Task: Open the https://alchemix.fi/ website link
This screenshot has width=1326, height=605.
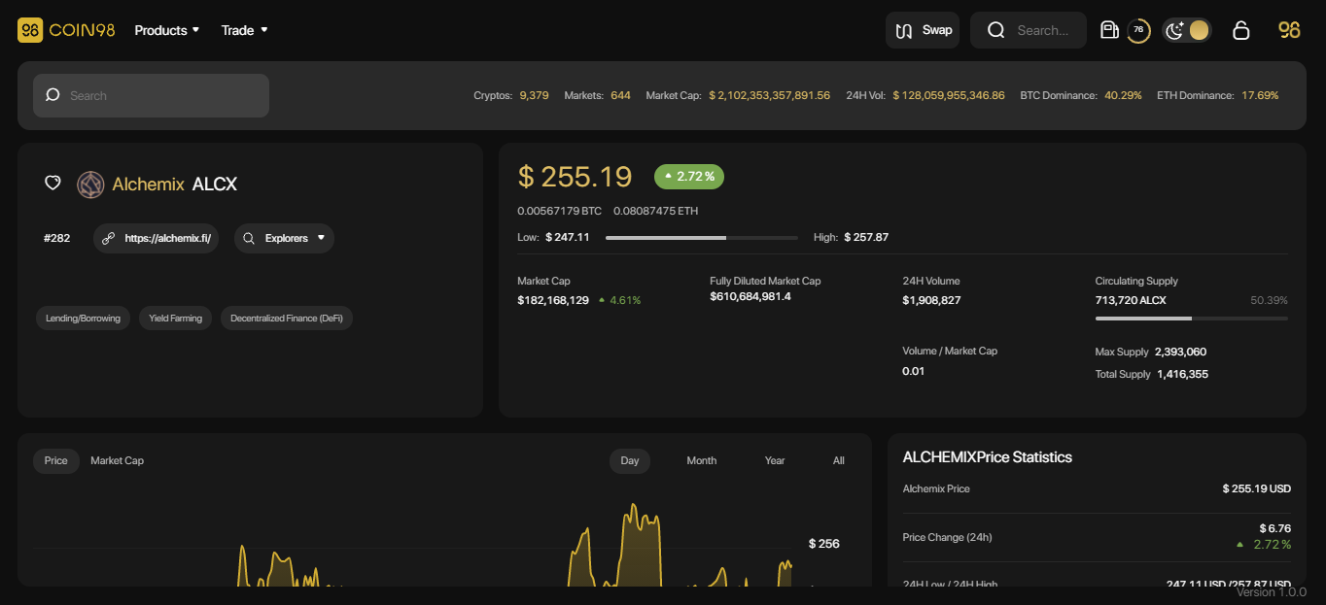Action: 157,238
